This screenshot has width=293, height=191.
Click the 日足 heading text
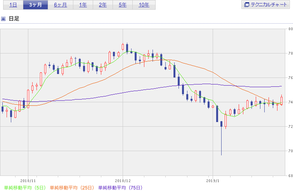[x=14, y=19]
